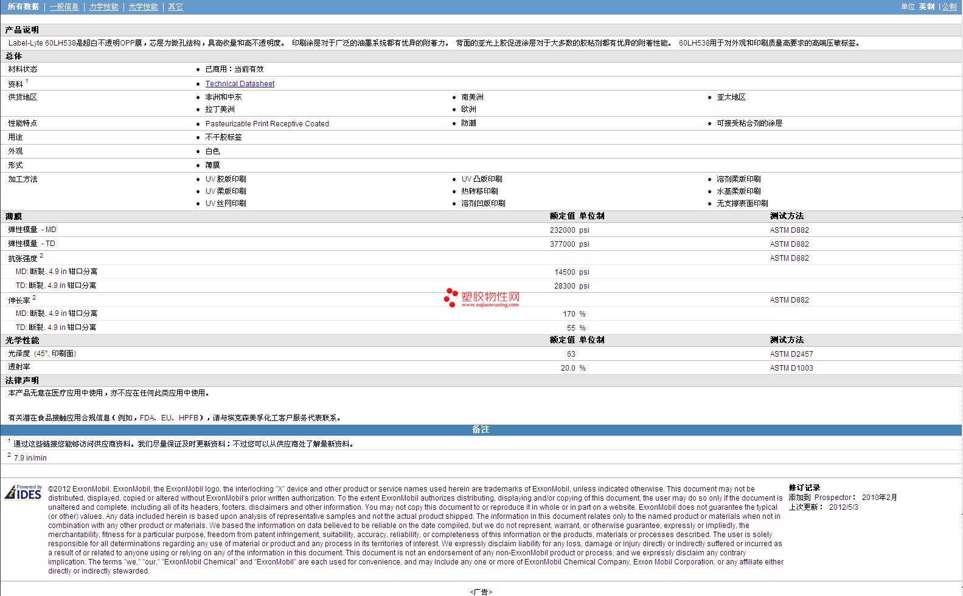This screenshot has height=596, width=963.
Task: Click the 亚太地区 region entry
Action: 731,97
